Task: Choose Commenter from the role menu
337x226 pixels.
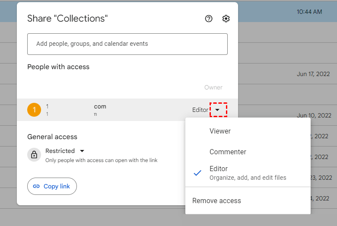Action: click(228, 152)
